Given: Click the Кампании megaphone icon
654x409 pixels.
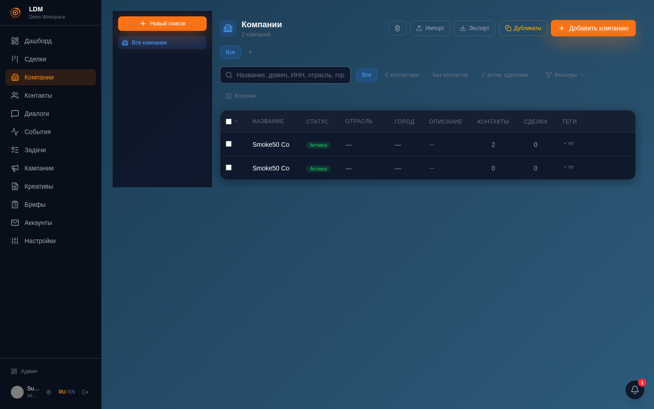Looking at the screenshot, I should (x=15, y=168).
